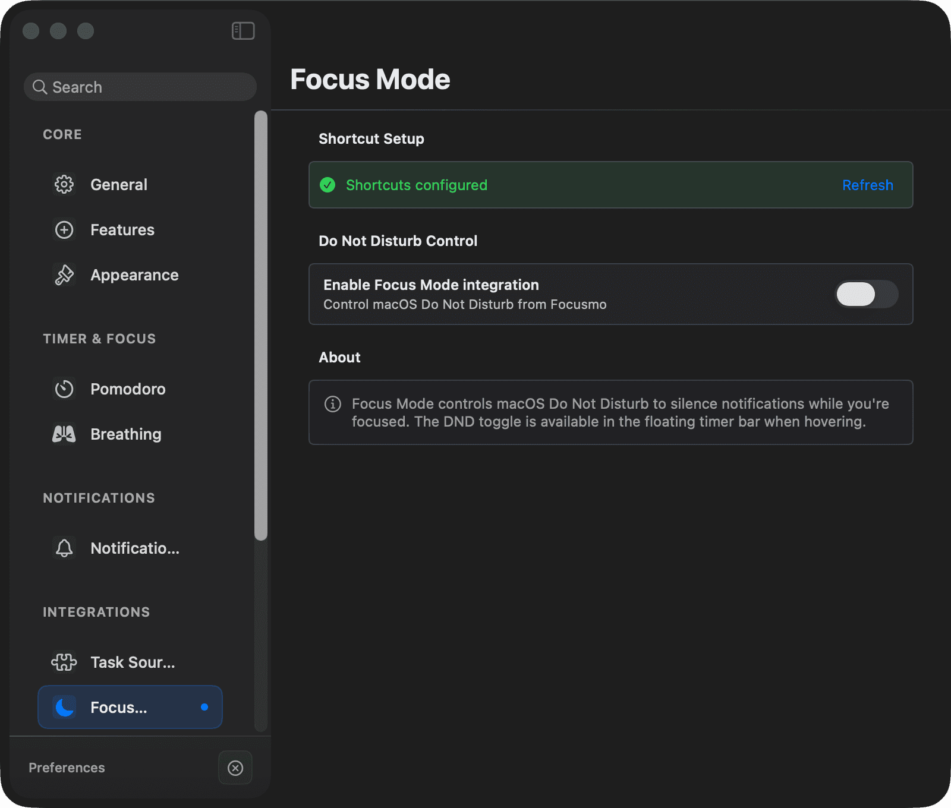Click the Focus Mode moon icon
951x808 pixels.
point(64,707)
